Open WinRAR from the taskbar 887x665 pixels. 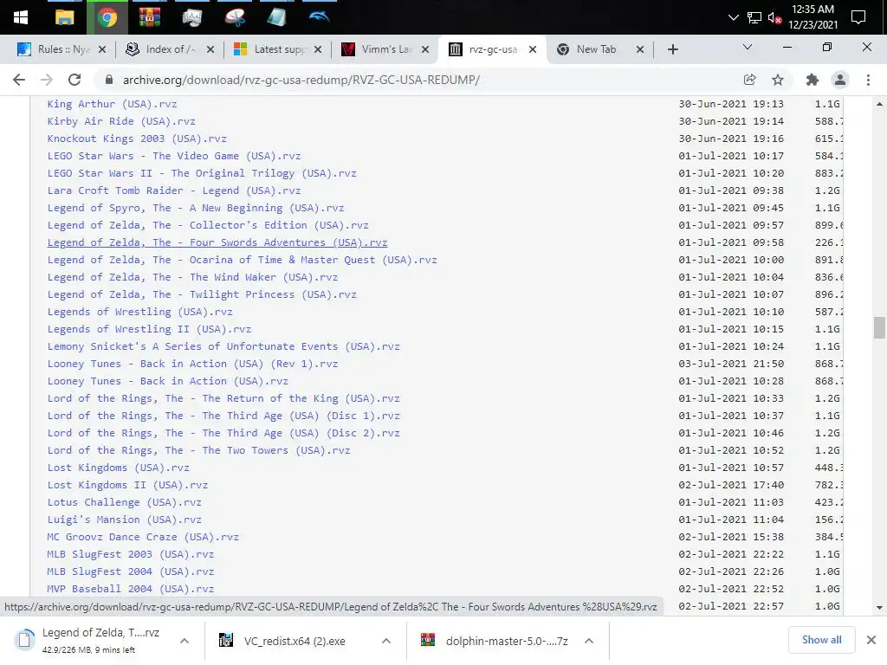tap(149, 17)
